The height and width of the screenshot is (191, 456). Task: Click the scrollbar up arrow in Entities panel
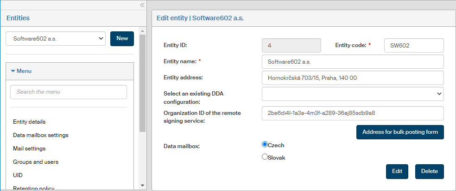(x=142, y=31)
